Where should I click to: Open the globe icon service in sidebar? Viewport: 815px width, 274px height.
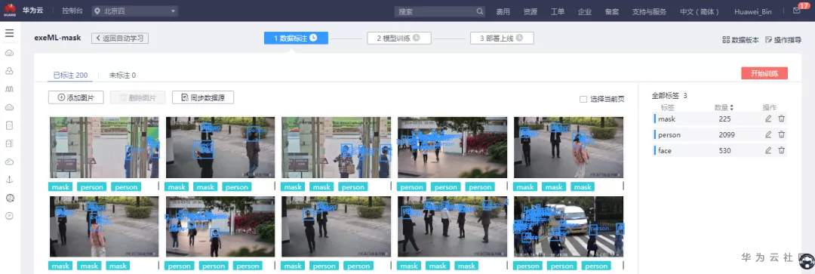[9, 198]
